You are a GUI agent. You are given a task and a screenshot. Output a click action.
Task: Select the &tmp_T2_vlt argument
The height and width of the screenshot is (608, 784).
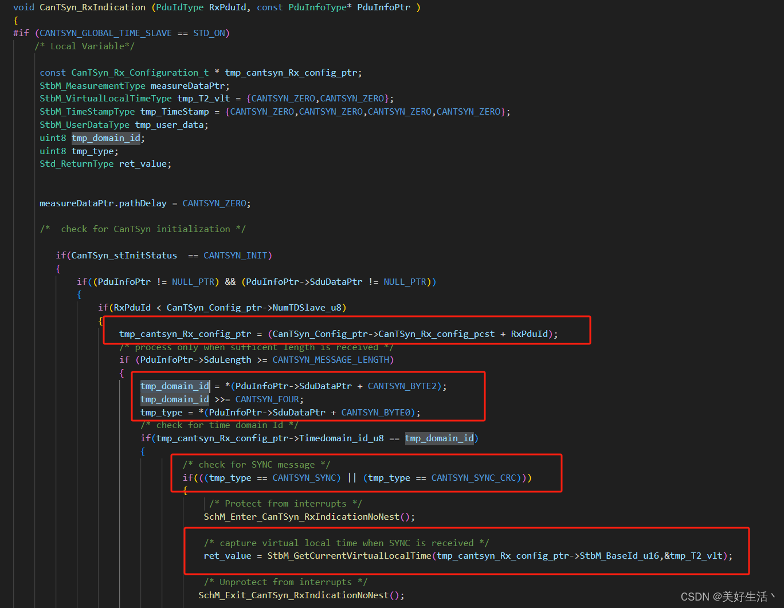[693, 555]
